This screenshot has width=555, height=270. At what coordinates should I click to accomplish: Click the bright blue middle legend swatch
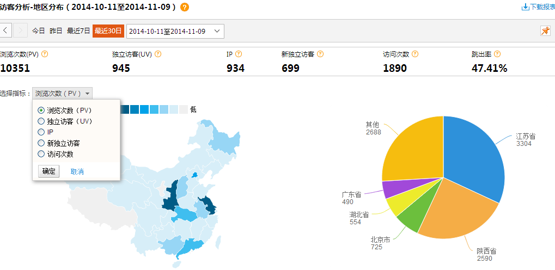point(144,109)
